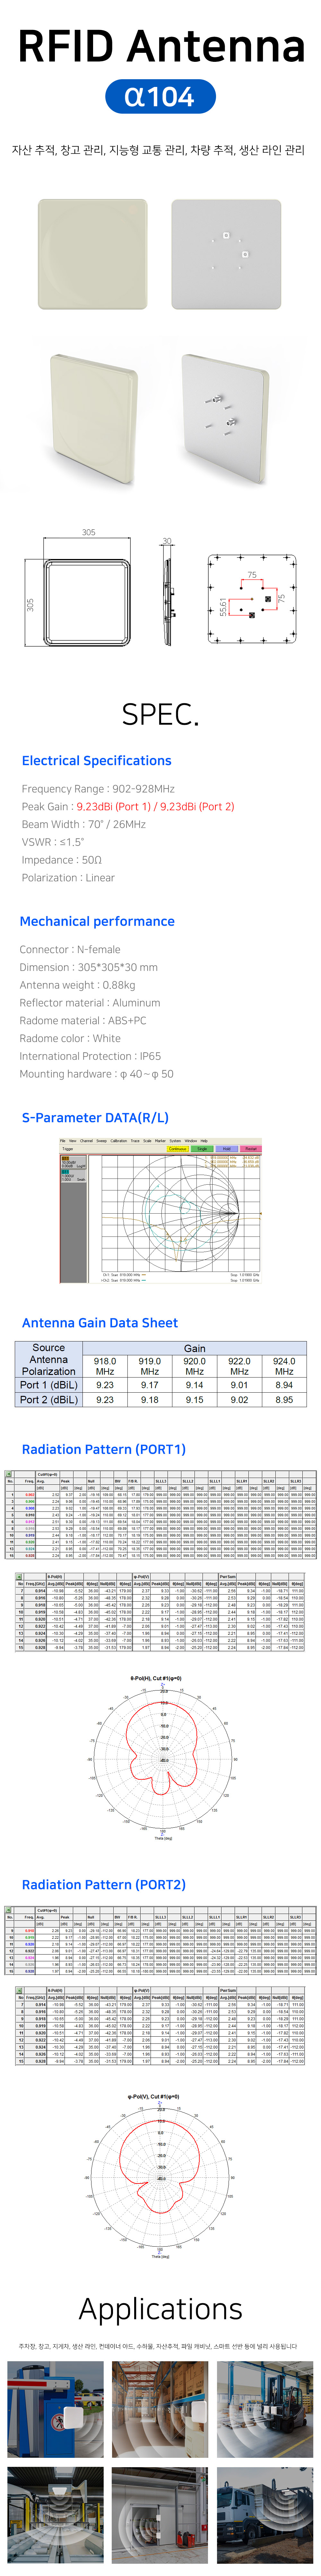Image resolution: width=321 pixels, height=2576 pixels.
Task: Click the "Mechanical performance" heading
Action: [97, 921]
